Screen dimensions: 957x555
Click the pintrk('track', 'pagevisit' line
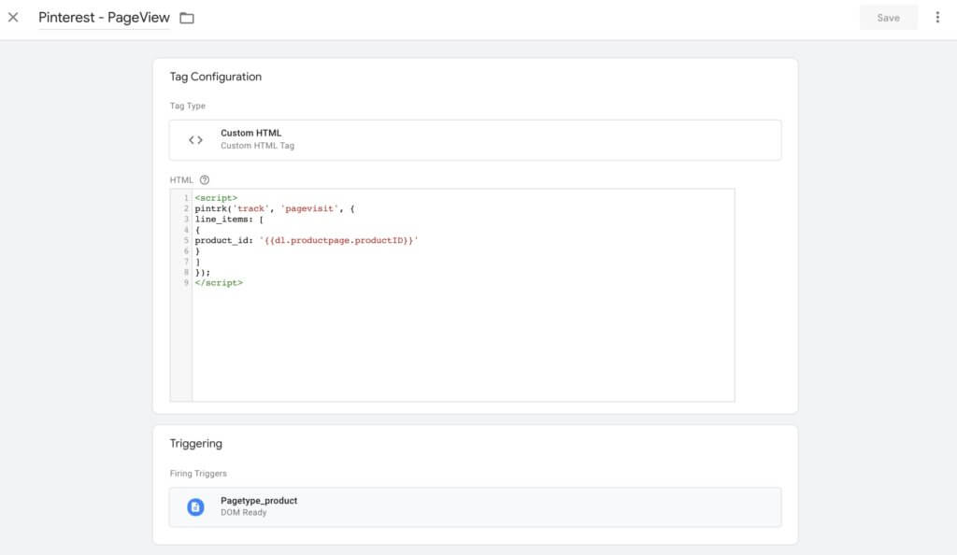(x=275, y=208)
